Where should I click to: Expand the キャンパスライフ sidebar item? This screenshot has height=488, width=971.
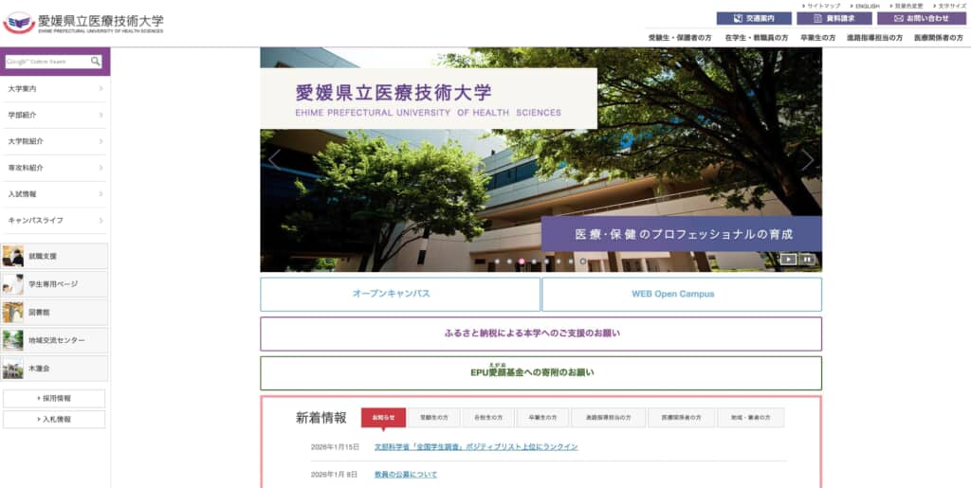[55, 220]
